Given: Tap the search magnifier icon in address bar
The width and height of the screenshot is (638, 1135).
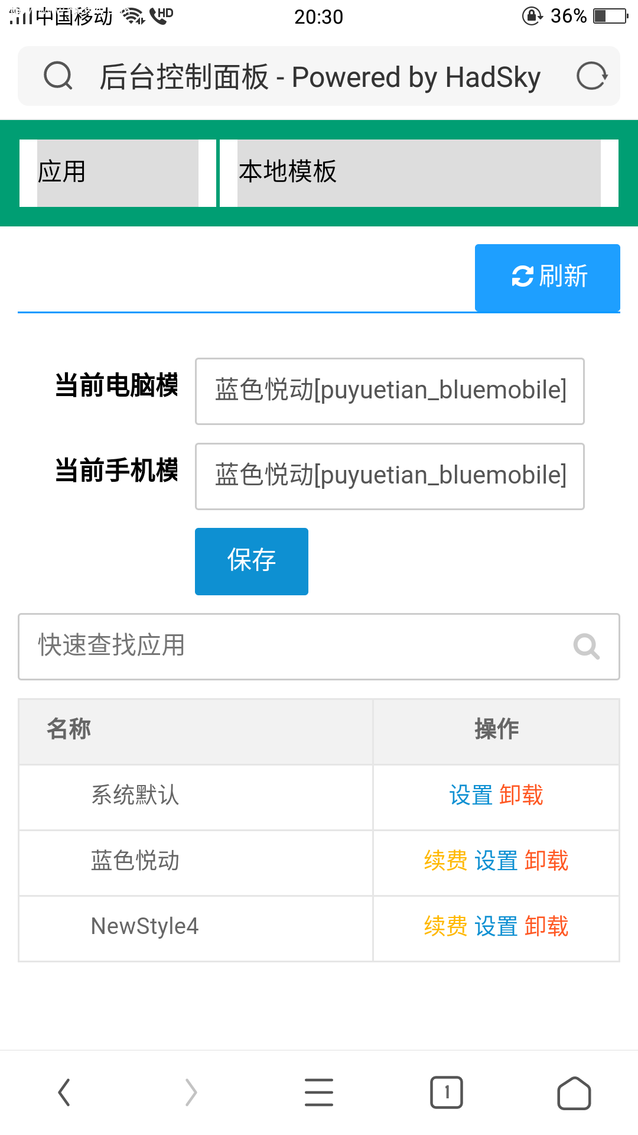Looking at the screenshot, I should [x=58, y=76].
